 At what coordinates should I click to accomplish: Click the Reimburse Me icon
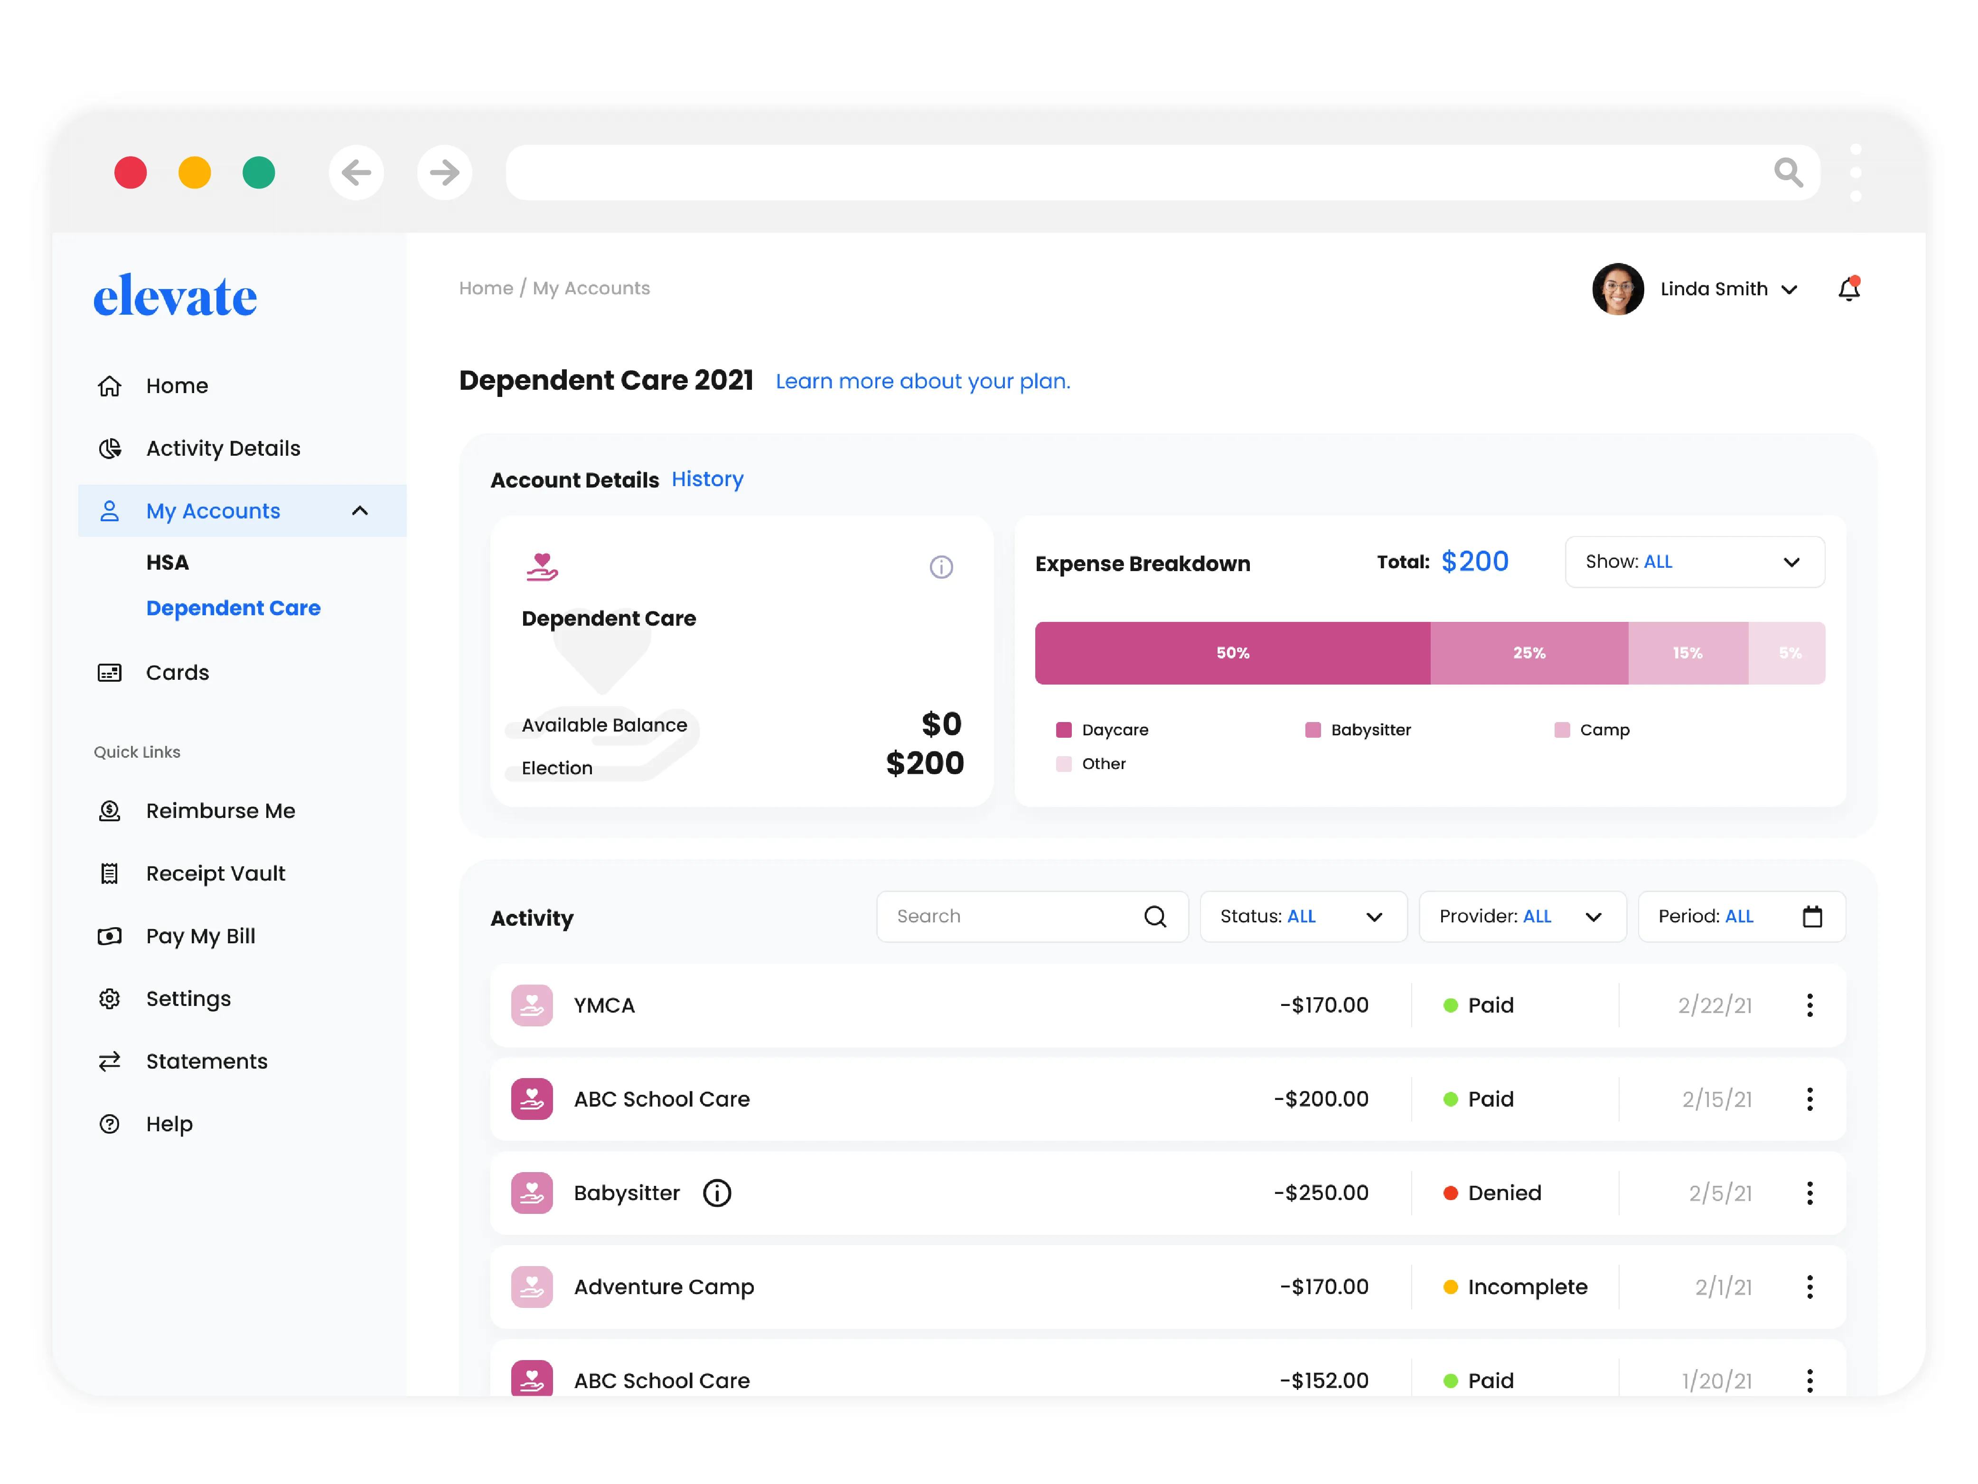coord(109,810)
